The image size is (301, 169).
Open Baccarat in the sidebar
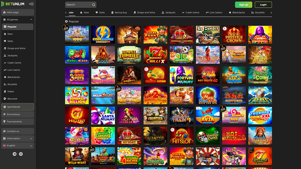coord(18,99)
